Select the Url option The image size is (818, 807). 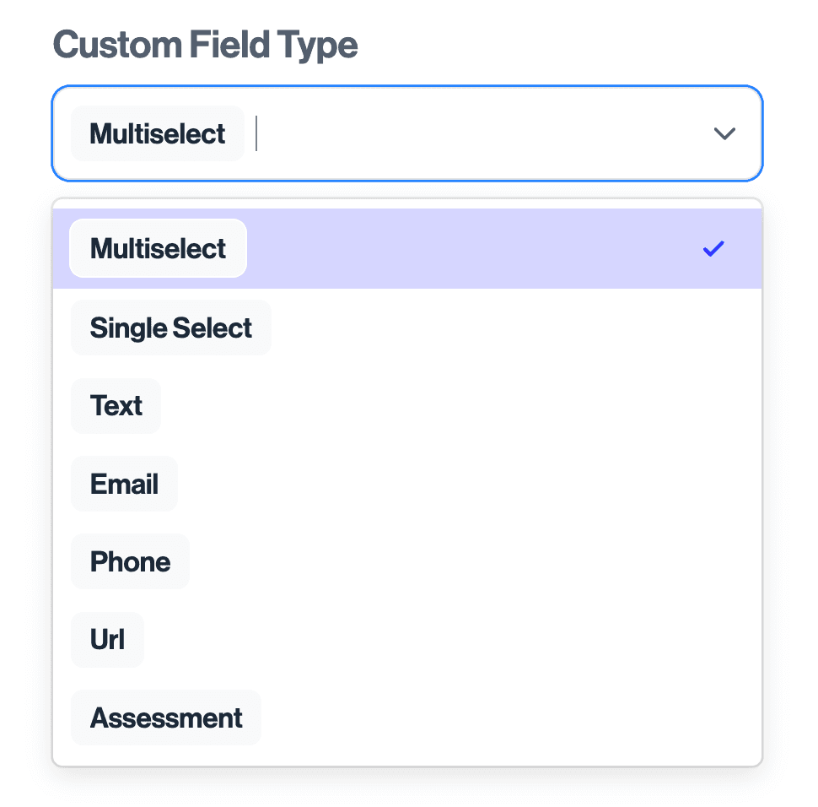(x=107, y=639)
